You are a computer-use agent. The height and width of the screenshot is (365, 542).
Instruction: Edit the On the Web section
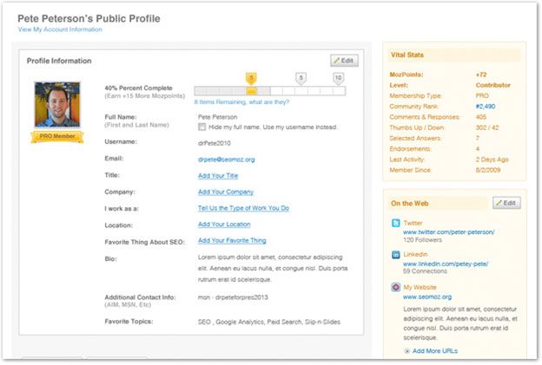pos(506,203)
